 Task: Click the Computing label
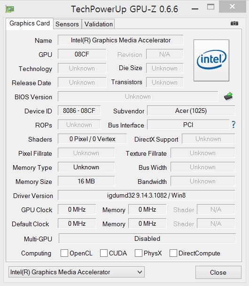pyautogui.click(x=36, y=254)
